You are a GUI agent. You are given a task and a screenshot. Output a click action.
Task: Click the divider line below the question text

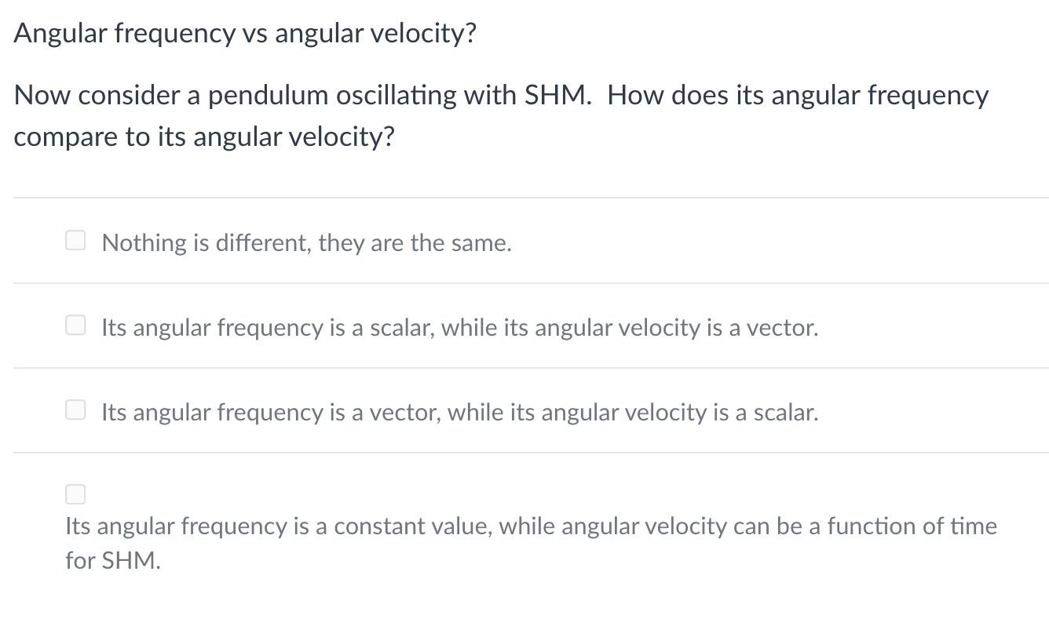pyautogui.click(x=524, y=198)
